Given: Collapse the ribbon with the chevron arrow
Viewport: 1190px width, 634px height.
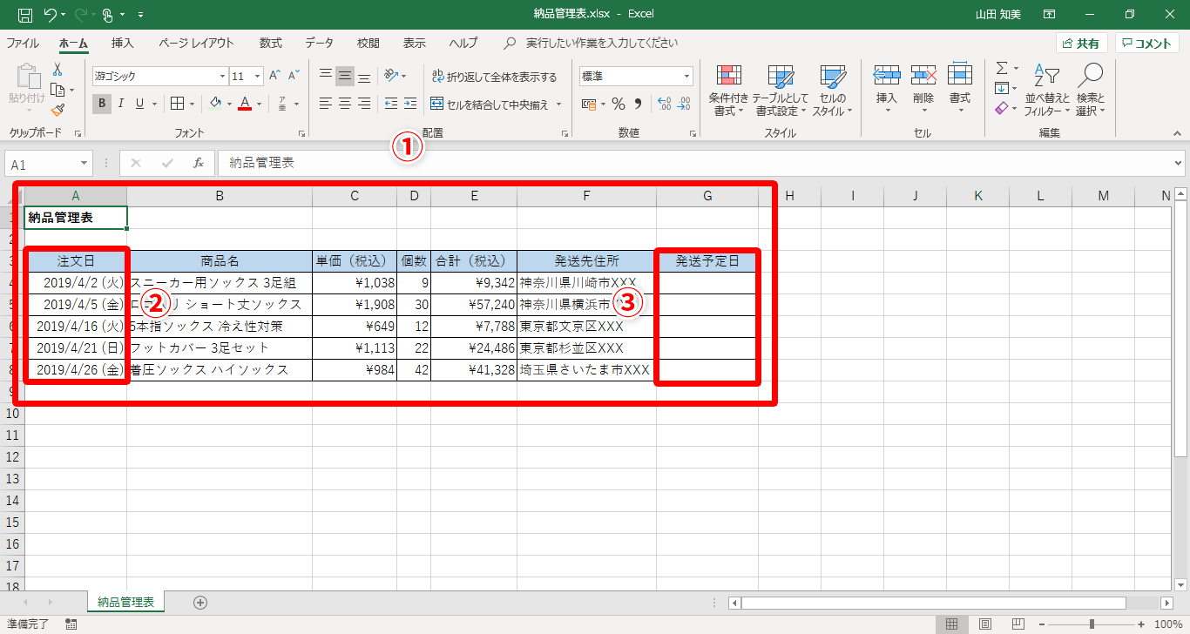Looking at the screenshot, I should 1179,133.
